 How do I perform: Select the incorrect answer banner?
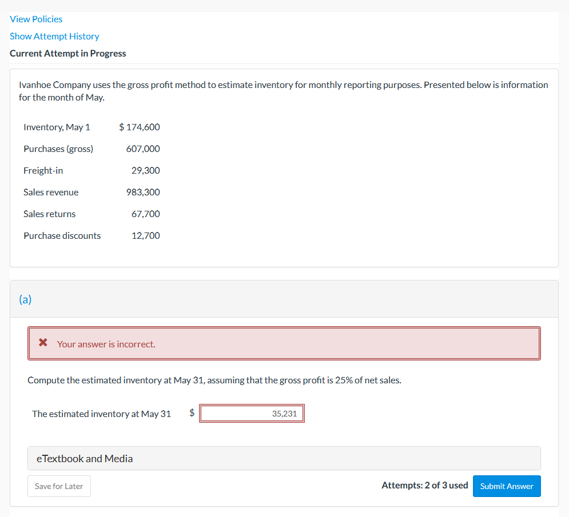click(x=284, y=343)
